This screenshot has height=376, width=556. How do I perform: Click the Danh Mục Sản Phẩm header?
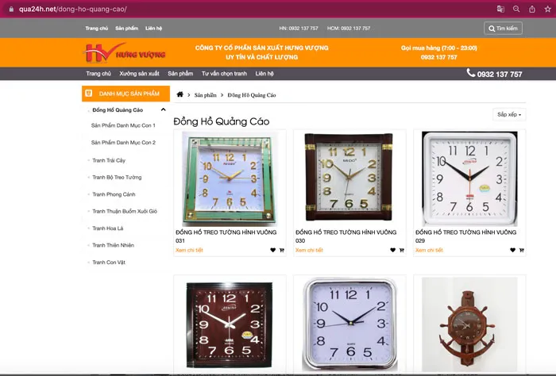coord(125,94)
